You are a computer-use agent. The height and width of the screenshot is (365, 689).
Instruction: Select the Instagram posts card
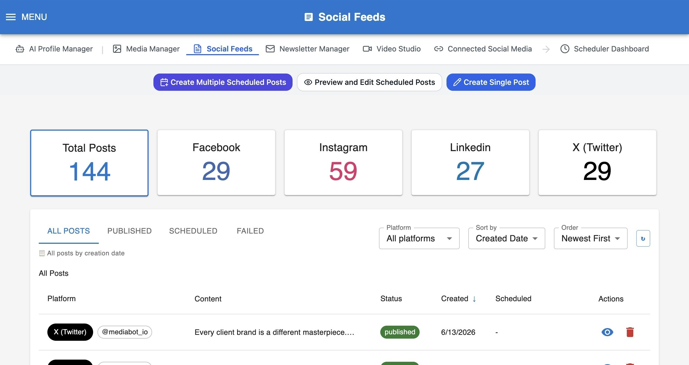click(343, 163)
